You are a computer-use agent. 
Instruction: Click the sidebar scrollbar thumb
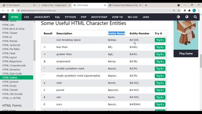tap(34, 50)
